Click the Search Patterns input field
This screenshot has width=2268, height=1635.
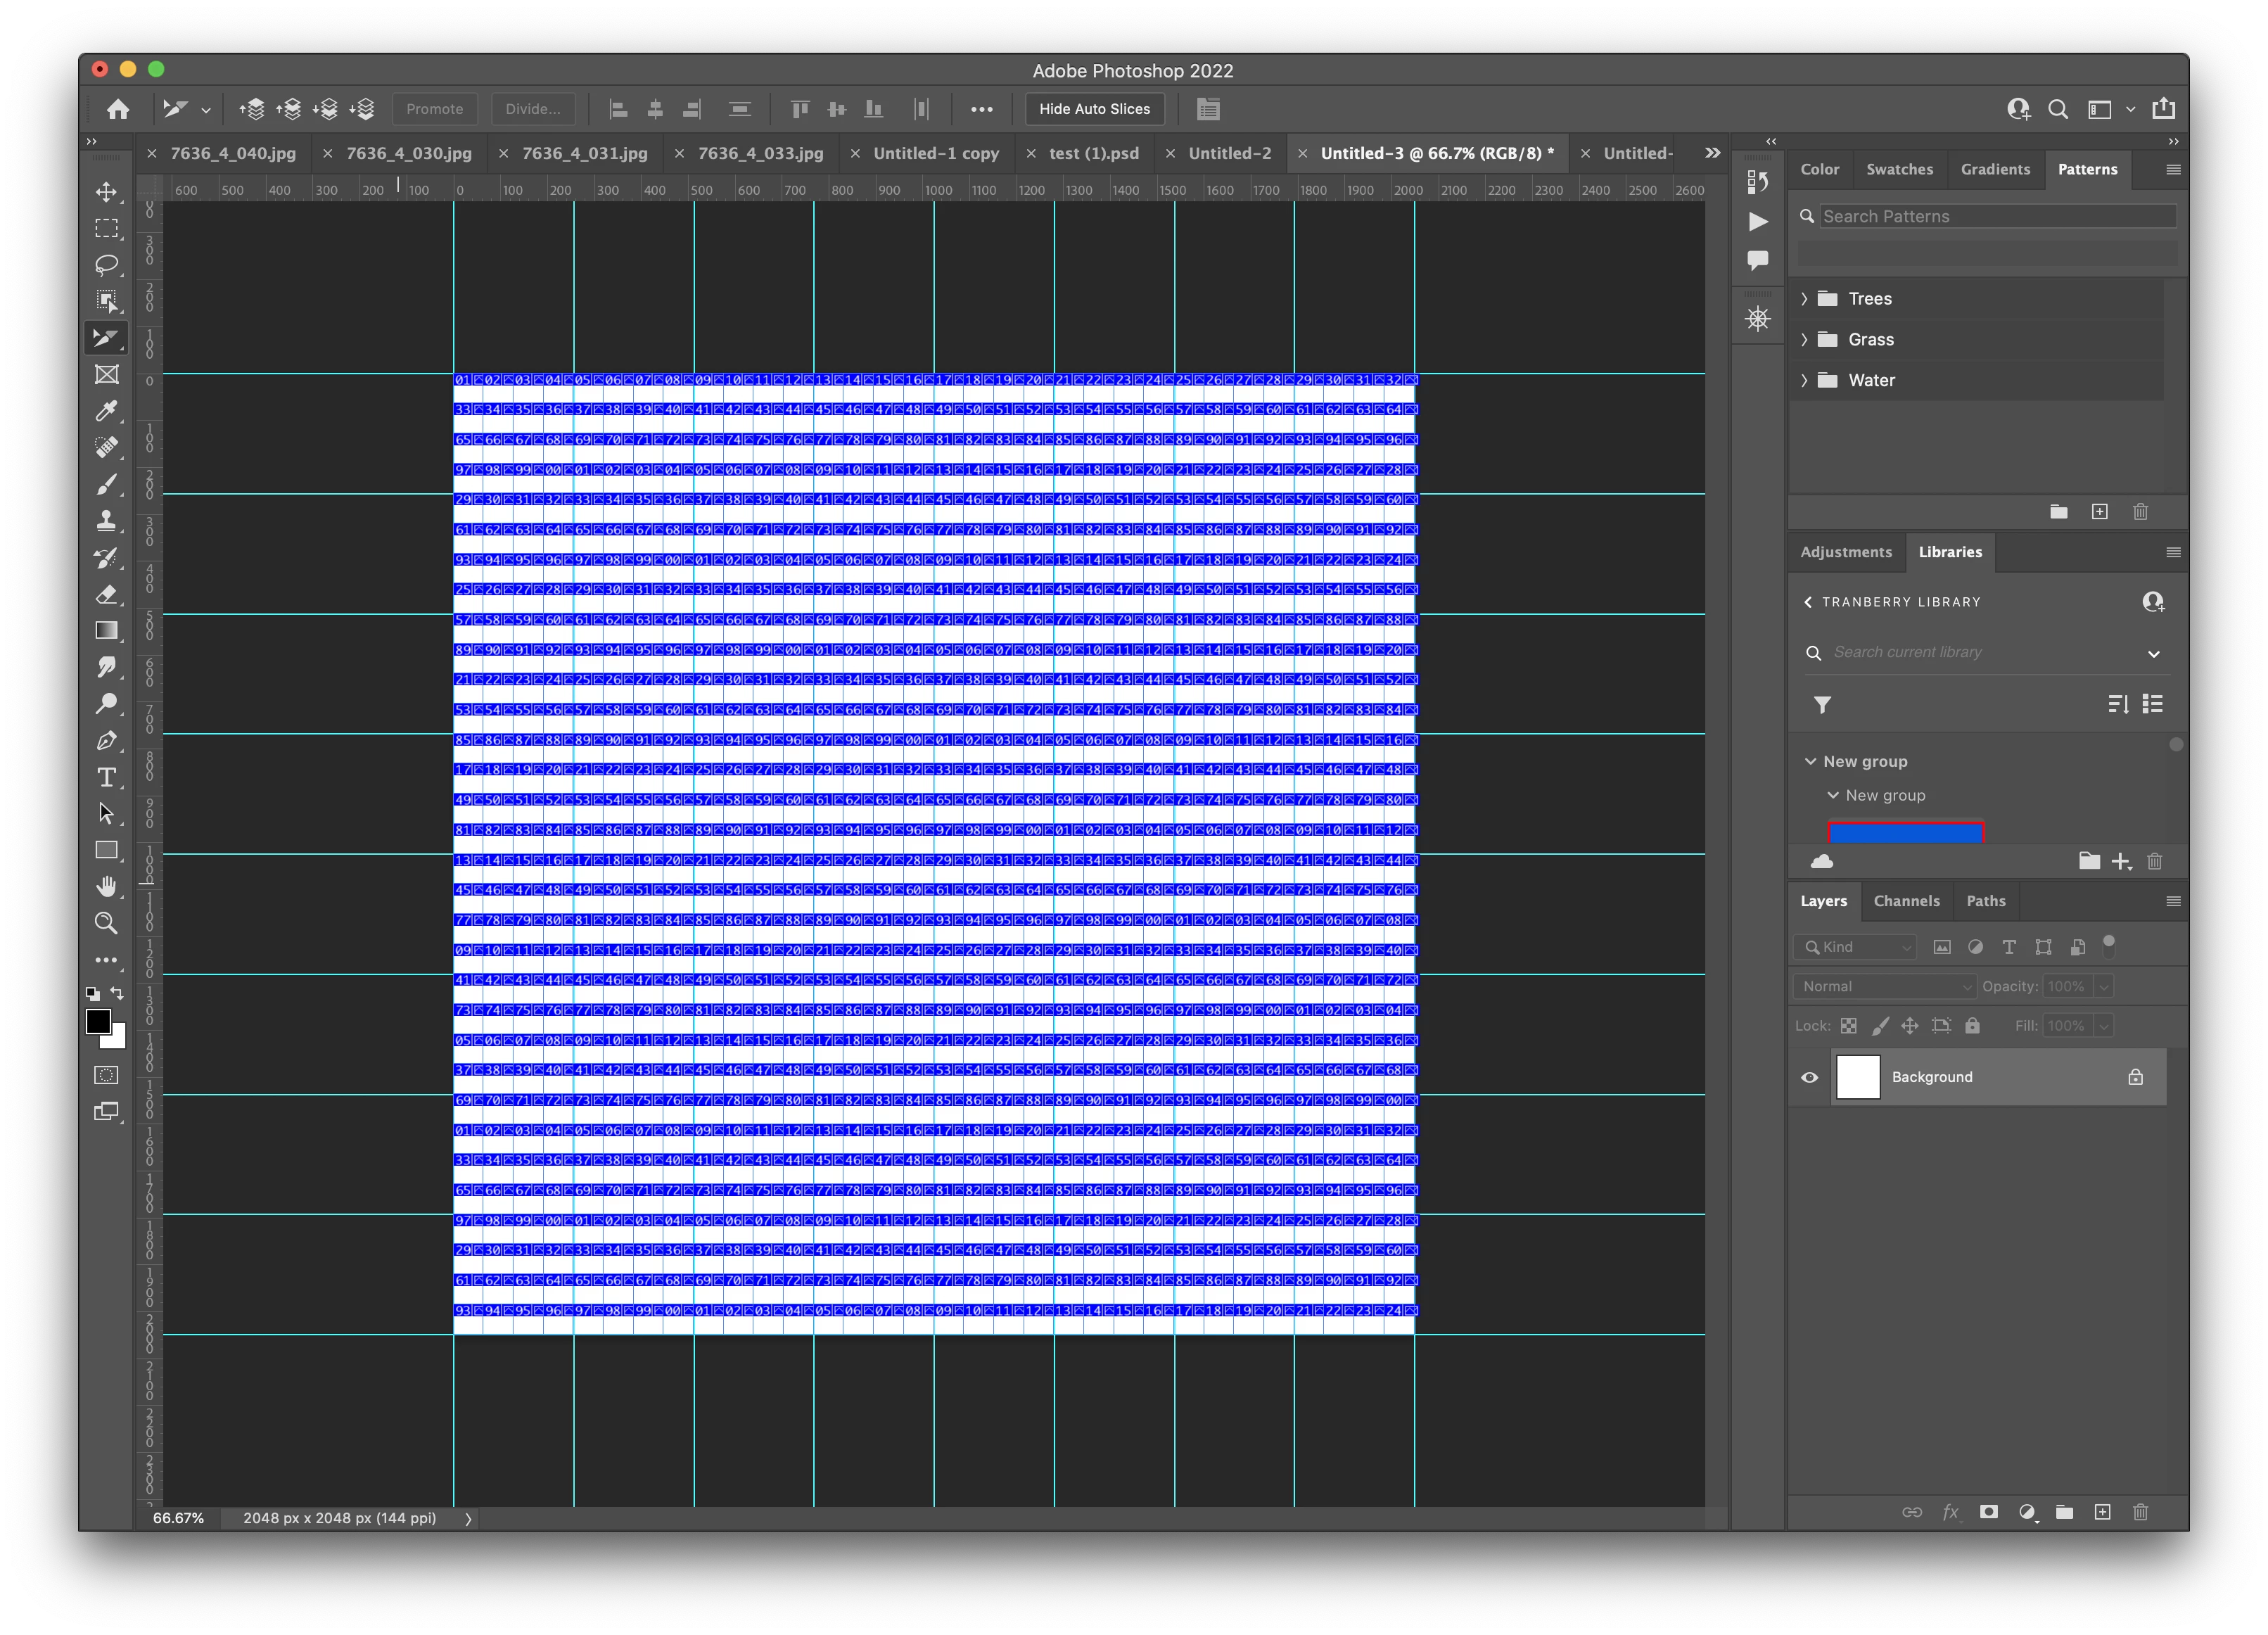(x=1996, y=216)
